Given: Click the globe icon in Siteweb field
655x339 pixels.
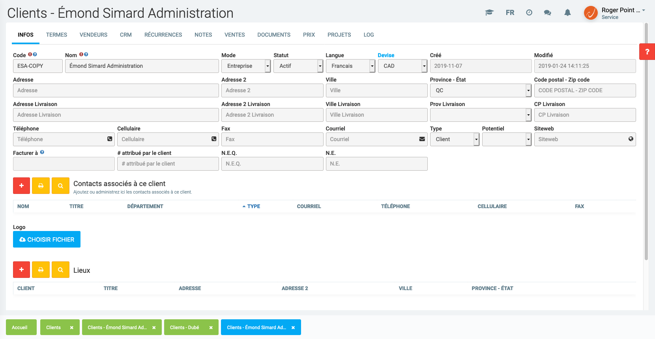Looking at the screenshot, I should pyautogui.click(x=631, y=139).
